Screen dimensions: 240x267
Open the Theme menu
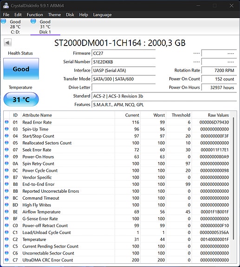pos(54,15)
